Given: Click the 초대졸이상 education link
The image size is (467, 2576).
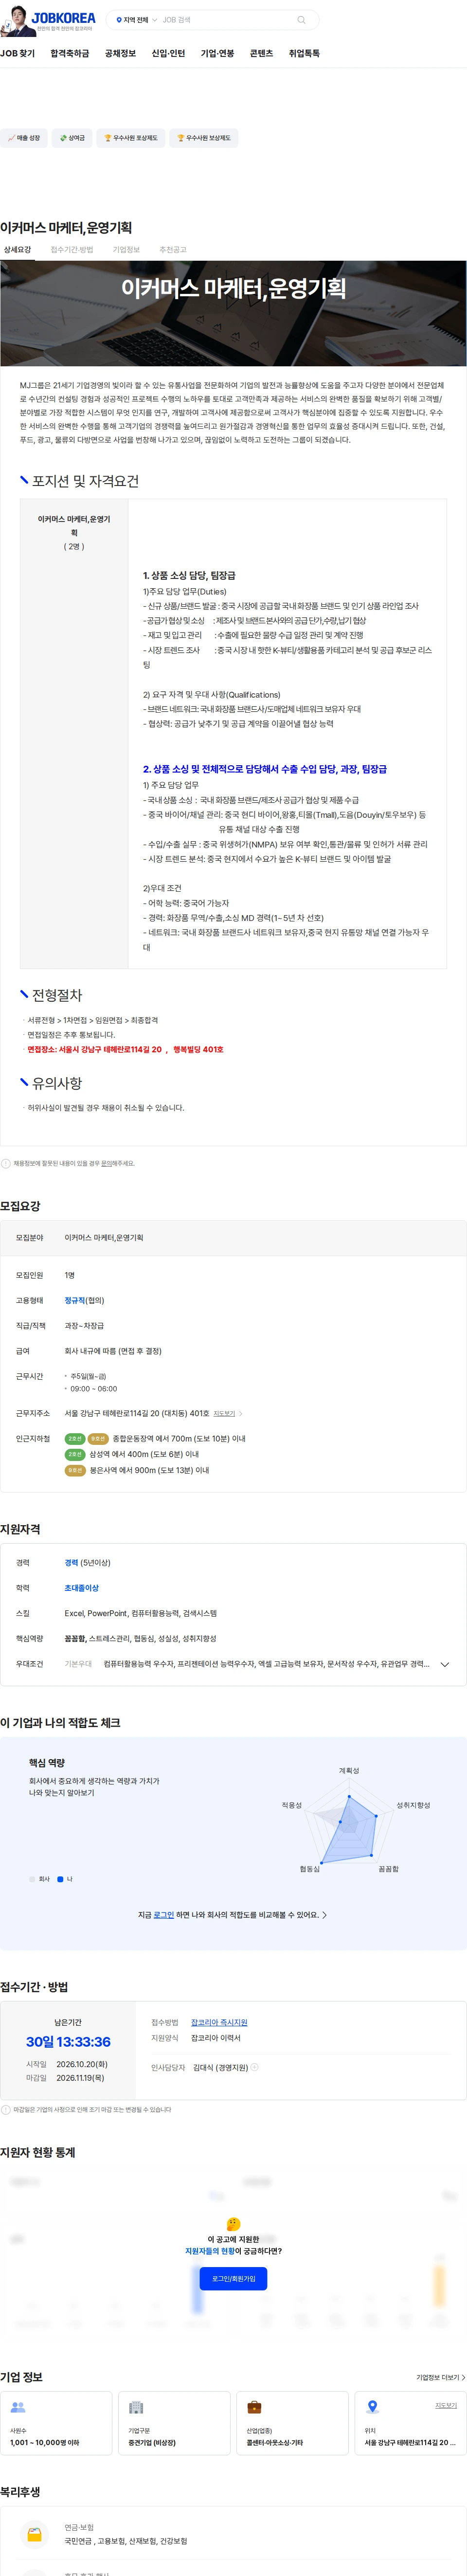Looking at the screenshot, I should coord(81,1587).
